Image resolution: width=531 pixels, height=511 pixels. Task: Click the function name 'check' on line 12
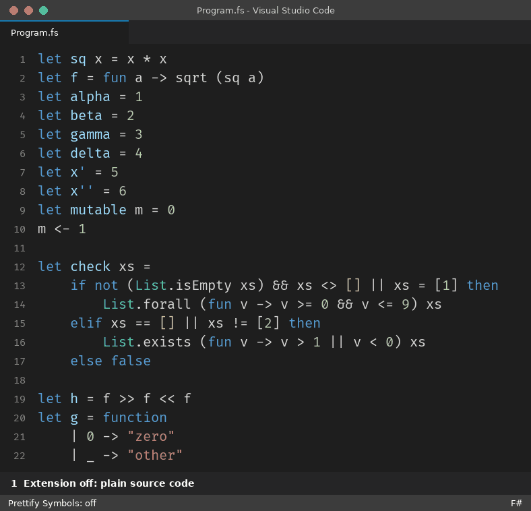(90, 266)
